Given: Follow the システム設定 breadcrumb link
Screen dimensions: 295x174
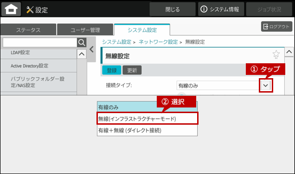Looking at the screenshot, I should (x=116, y=42).
